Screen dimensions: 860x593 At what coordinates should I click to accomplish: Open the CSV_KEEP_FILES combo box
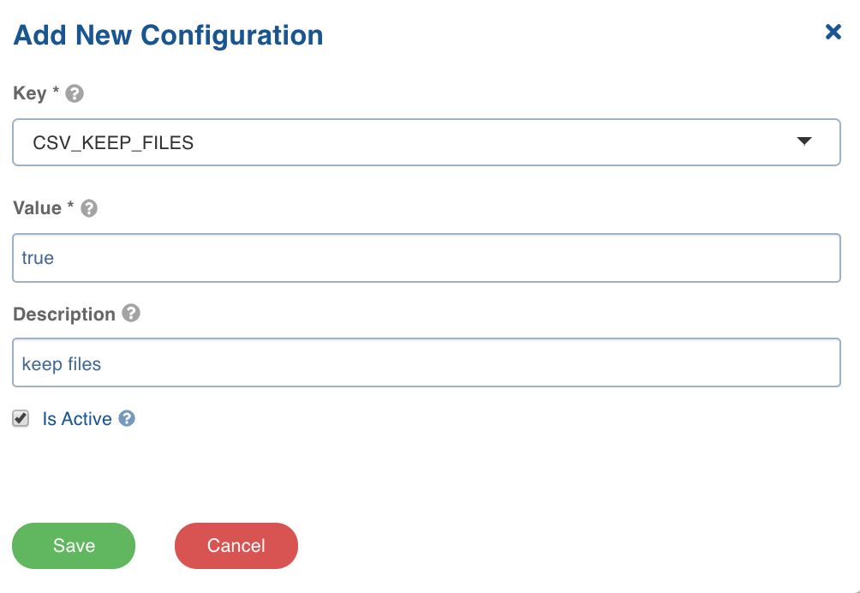click(427, 142)
